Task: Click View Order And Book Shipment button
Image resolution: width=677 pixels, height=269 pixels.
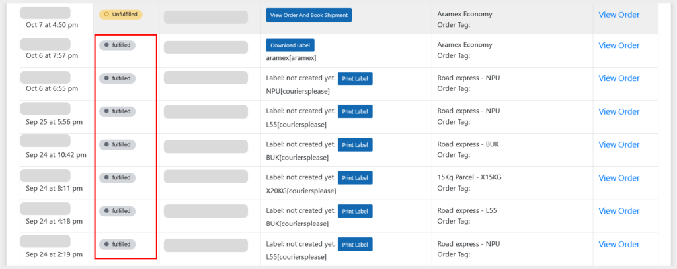Action: click(309, 15)
